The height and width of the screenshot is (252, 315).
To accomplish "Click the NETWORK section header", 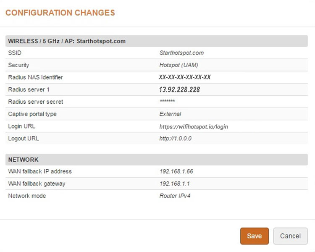I will click(24, 160).
